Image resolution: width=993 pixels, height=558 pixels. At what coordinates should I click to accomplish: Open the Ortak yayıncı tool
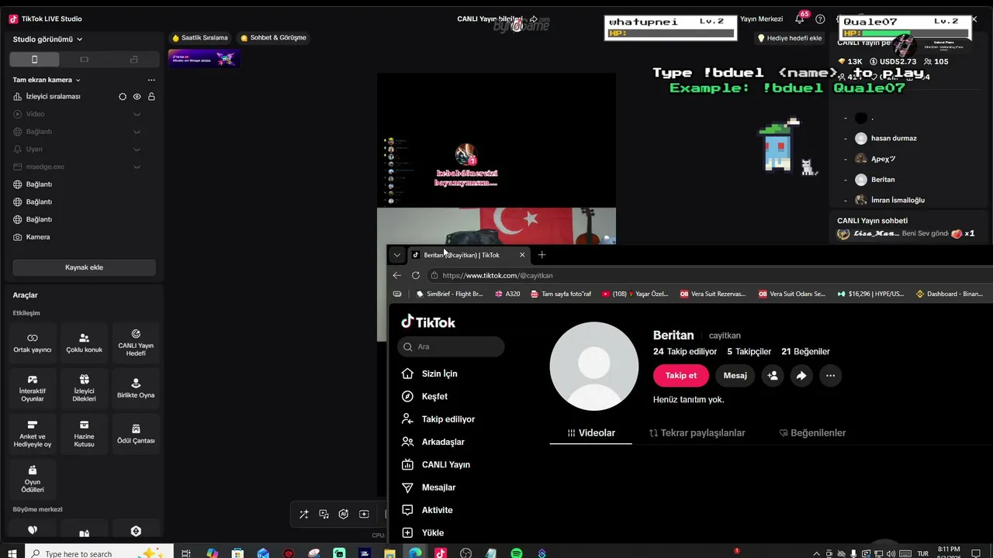point(33,343)
